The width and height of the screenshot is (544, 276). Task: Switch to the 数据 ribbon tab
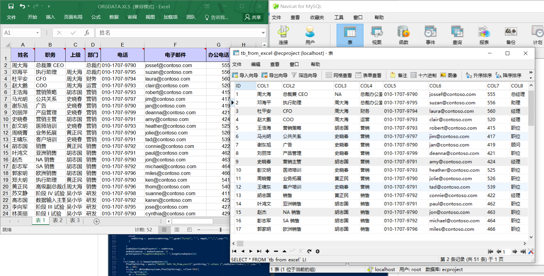tap(114, 17)
